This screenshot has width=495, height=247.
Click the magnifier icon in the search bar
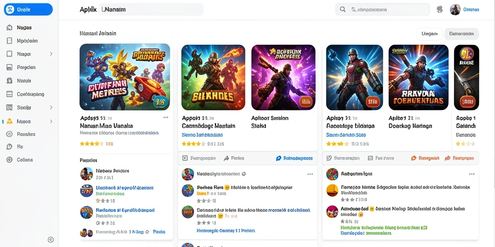[343, 10]
